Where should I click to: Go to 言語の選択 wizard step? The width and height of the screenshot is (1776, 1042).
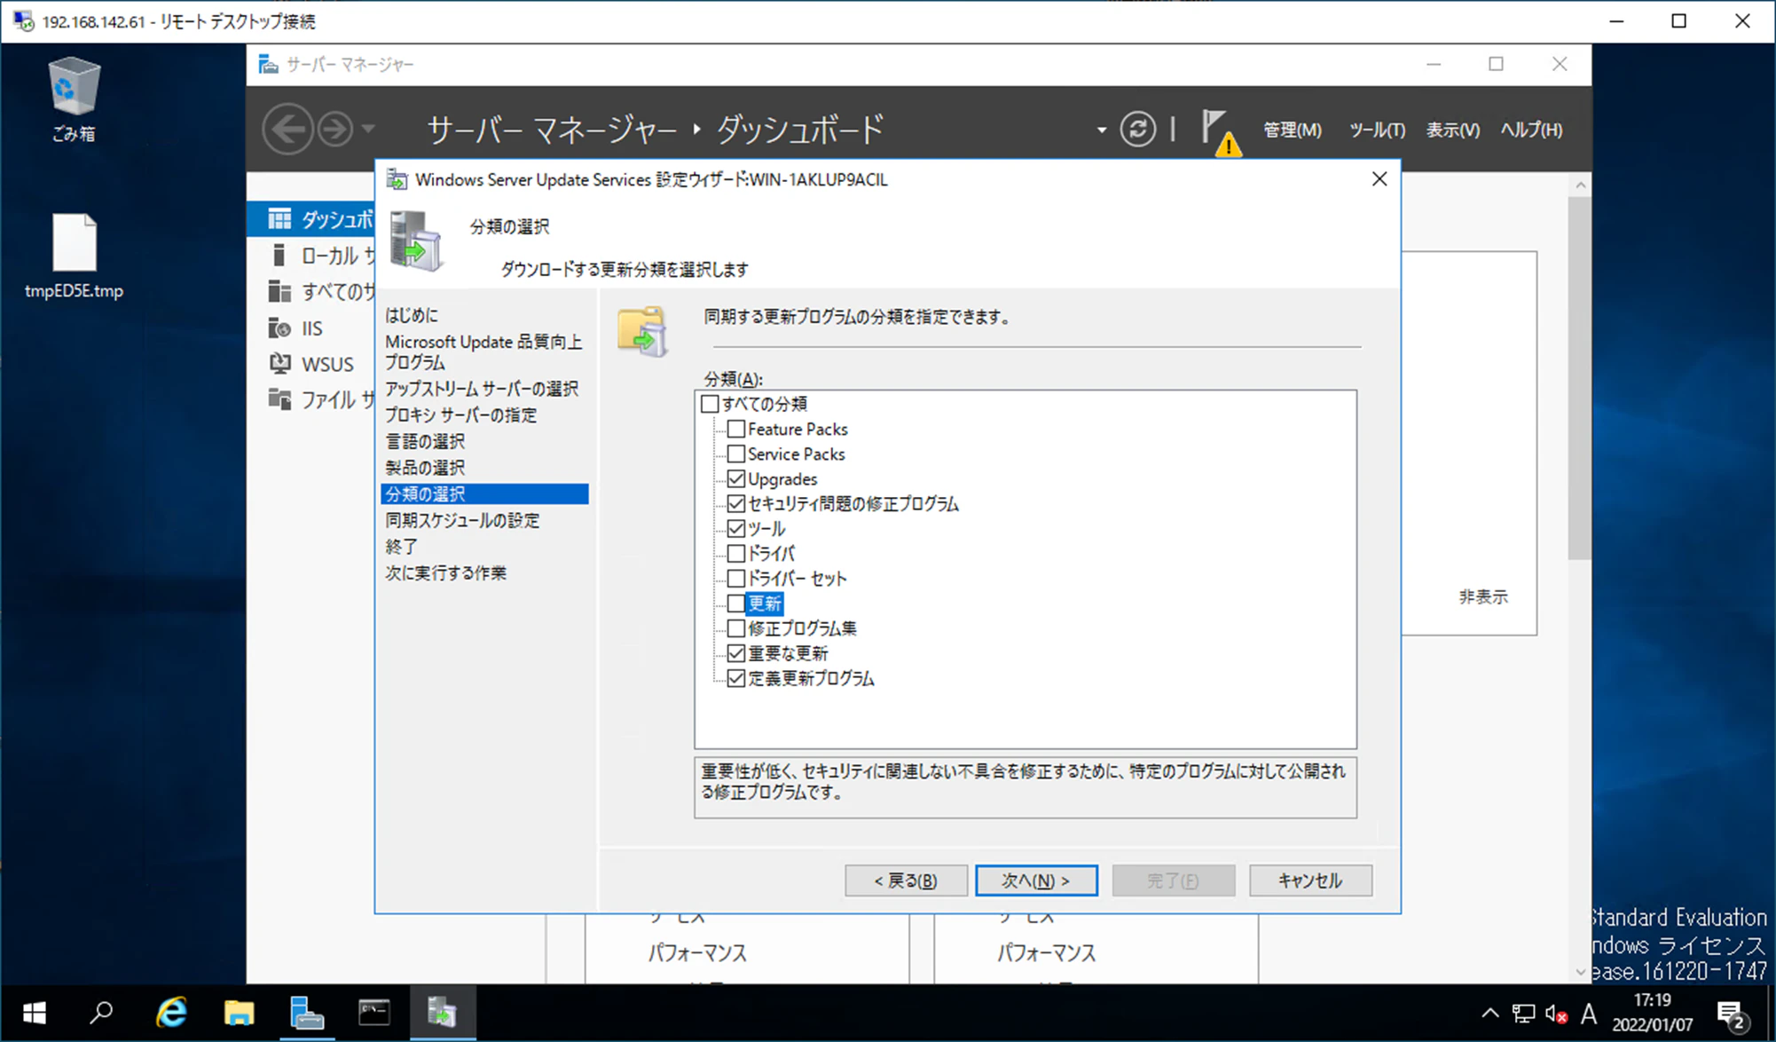[x=425, y=441]
